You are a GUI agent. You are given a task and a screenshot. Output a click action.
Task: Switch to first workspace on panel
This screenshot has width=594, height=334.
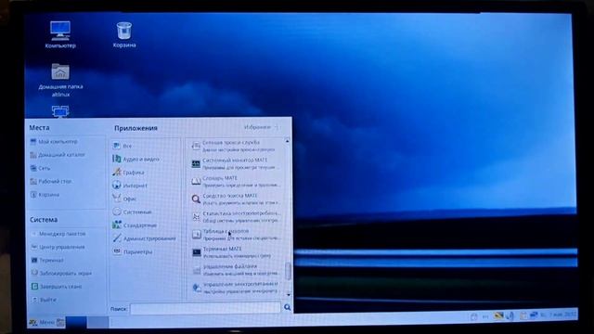76,322
